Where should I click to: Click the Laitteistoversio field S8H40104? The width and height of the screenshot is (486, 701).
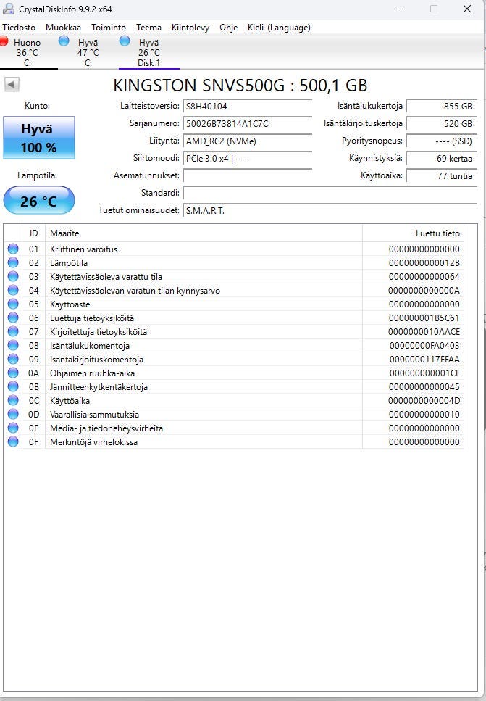(x=248, y=107)
